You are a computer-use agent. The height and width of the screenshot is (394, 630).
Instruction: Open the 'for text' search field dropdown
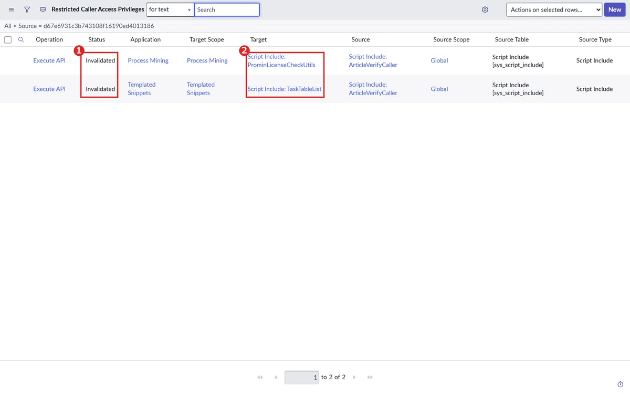click(170, 9)
